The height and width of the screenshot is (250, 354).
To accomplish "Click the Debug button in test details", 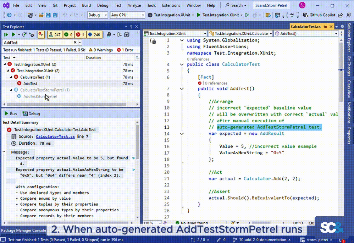I will [x=31, y=114].
